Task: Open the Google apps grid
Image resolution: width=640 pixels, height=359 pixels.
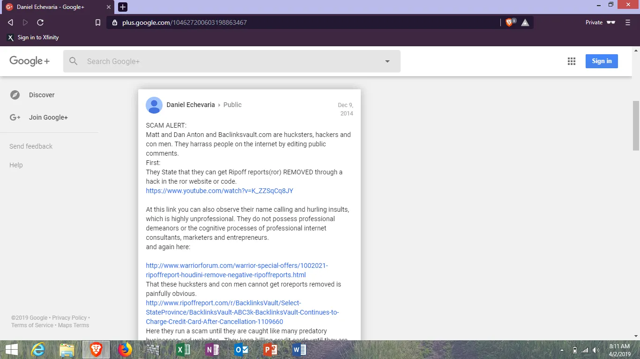Action: click(x=571, y=61)
